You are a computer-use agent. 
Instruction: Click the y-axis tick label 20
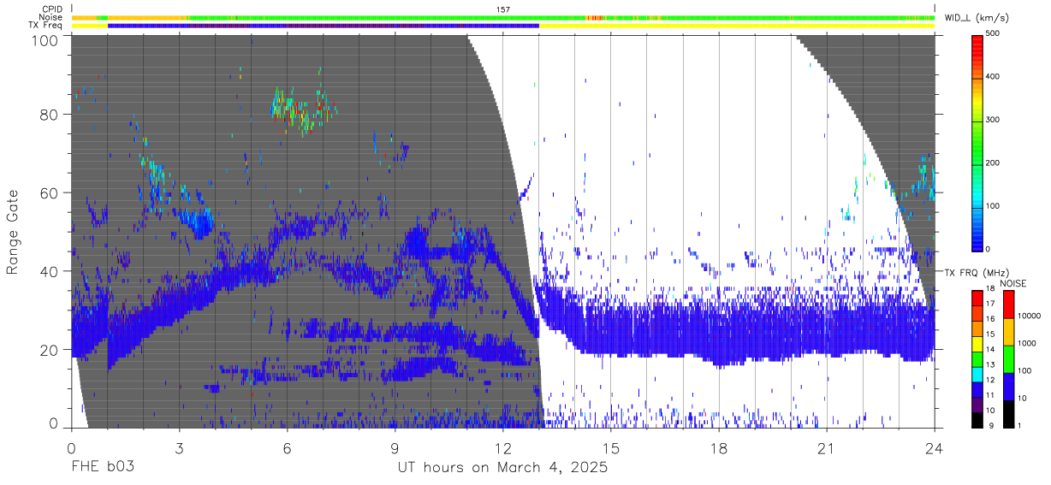[x=50, y=350]
